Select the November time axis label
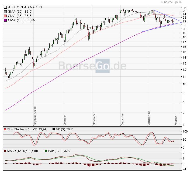 coord(94,119)
